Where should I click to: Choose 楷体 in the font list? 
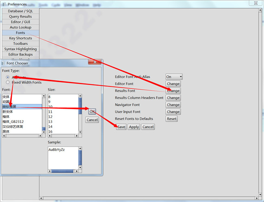tap(22, 116)
